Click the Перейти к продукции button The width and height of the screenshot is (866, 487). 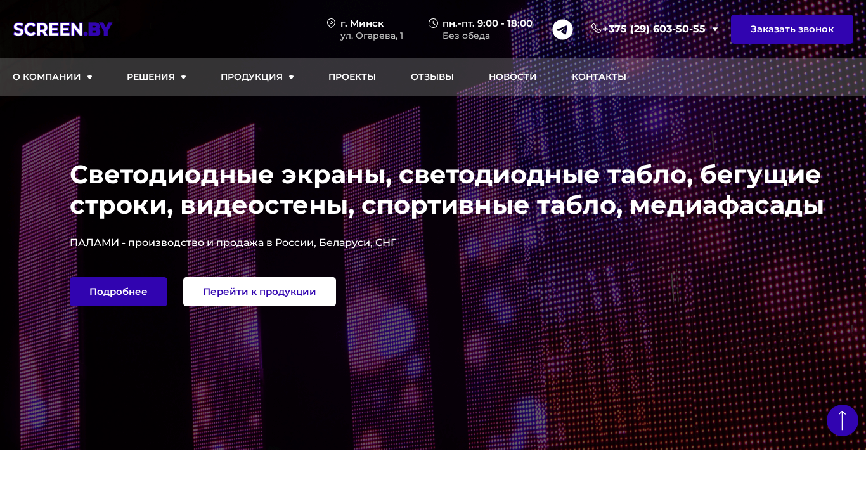[259, 292]
